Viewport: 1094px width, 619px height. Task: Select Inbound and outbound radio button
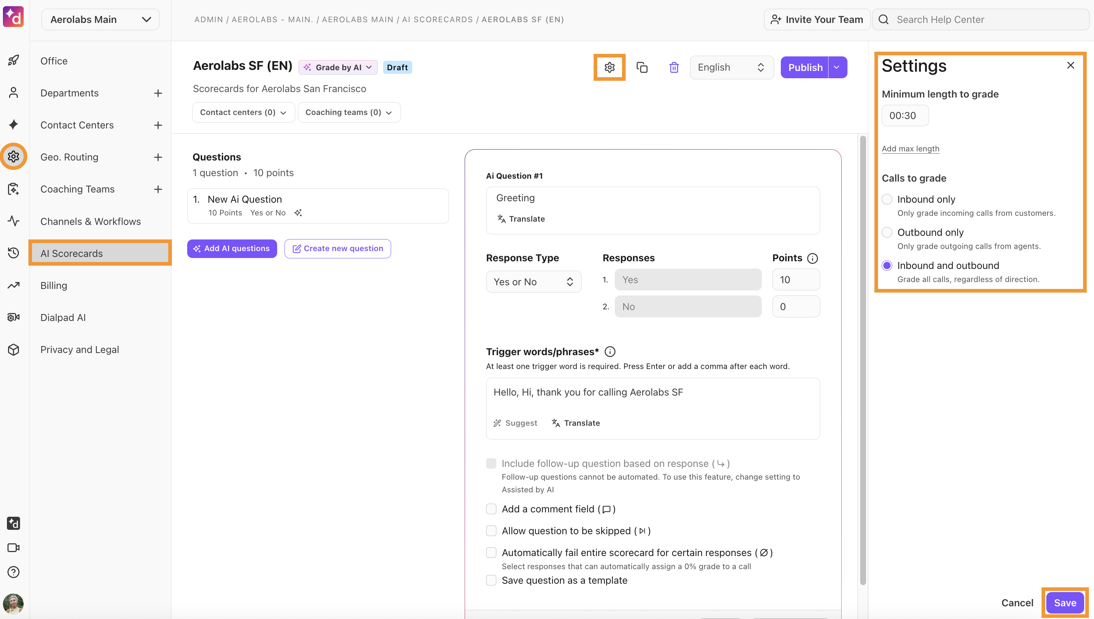tap(887, 265)
